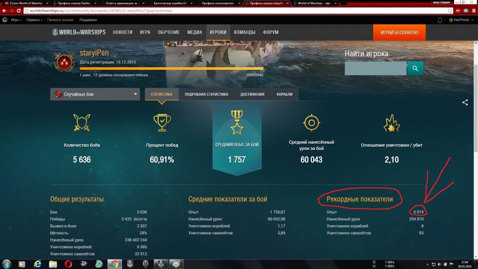Click the win rate value 60,91%
This screenshot has height=269, width=478.
(162, 160)
